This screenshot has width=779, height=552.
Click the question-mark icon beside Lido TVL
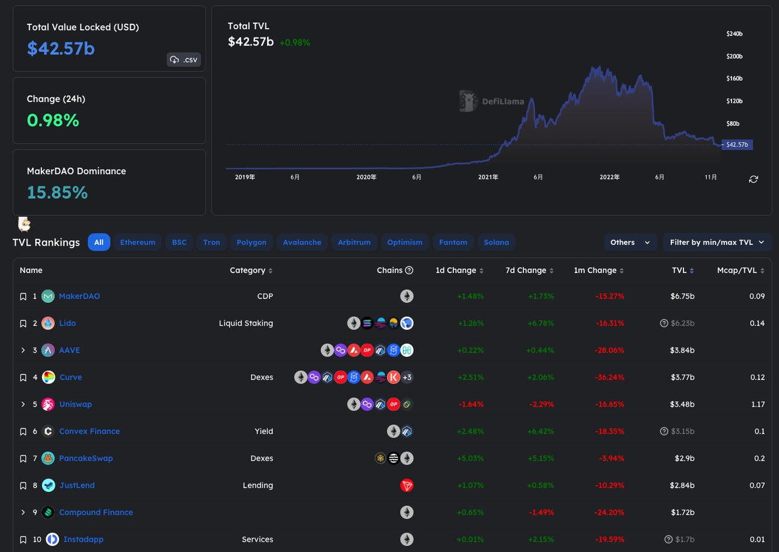coord(664,323)
